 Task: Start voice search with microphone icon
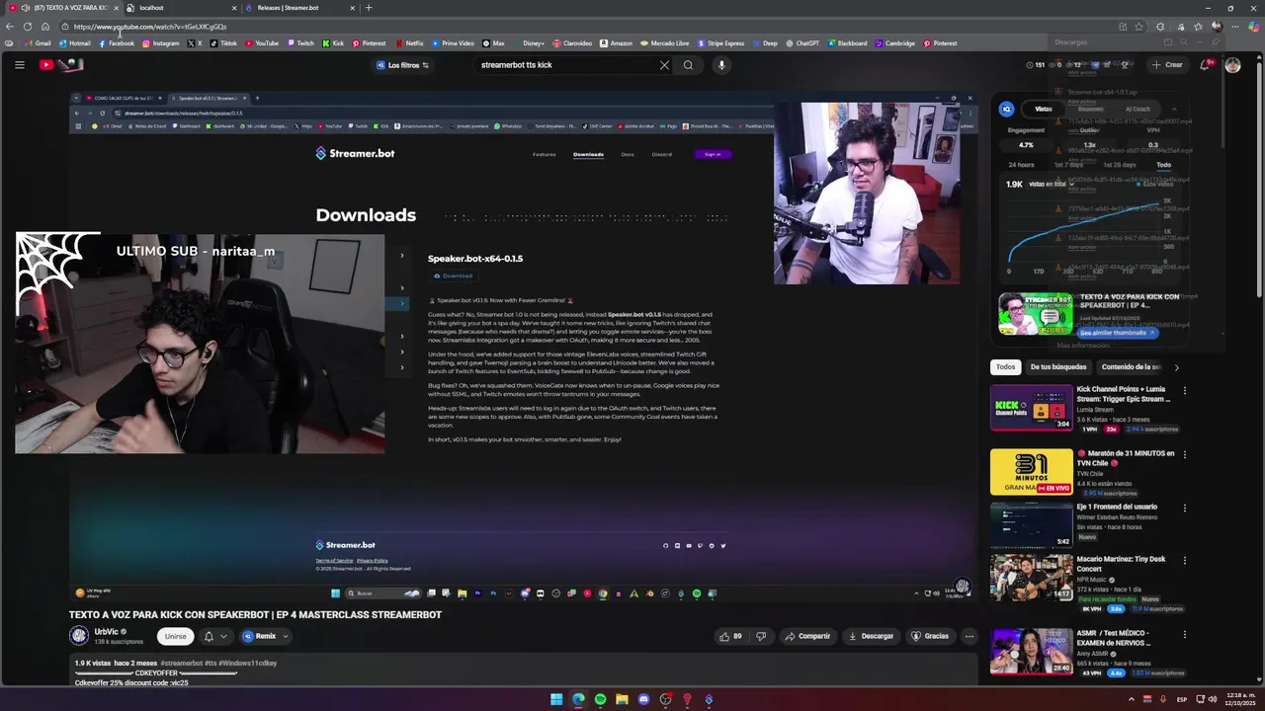pyautogui.click(x=721, y=65)
